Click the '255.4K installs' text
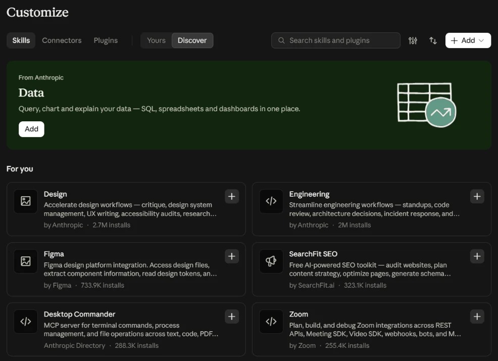The height and width of the screenshot is (361, 498). point(347,345)
